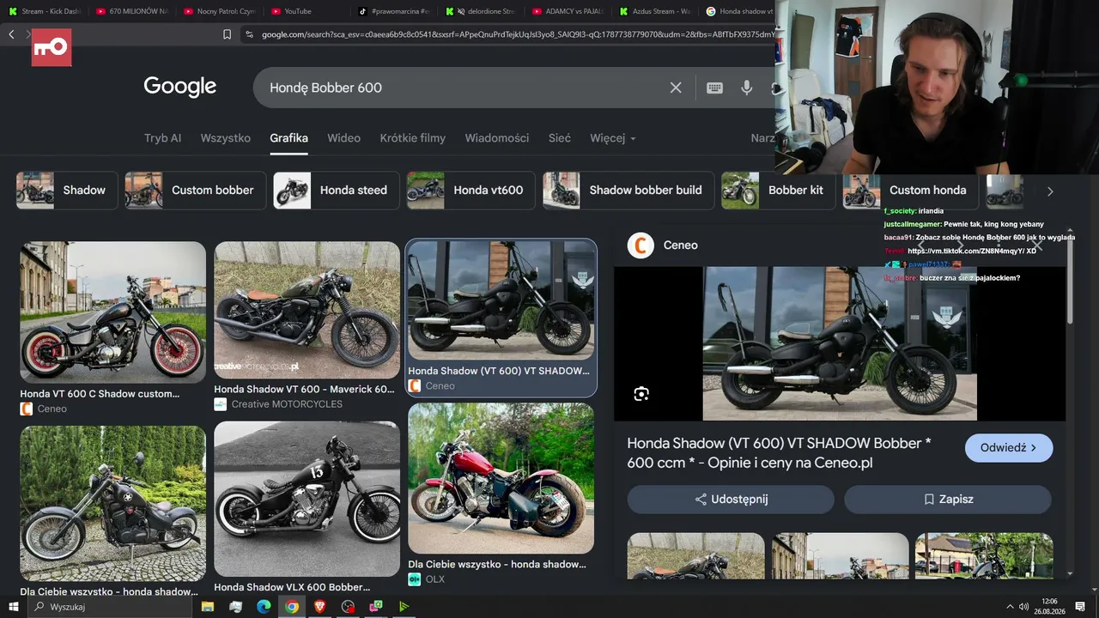Open preview panel more options menu

999,246
